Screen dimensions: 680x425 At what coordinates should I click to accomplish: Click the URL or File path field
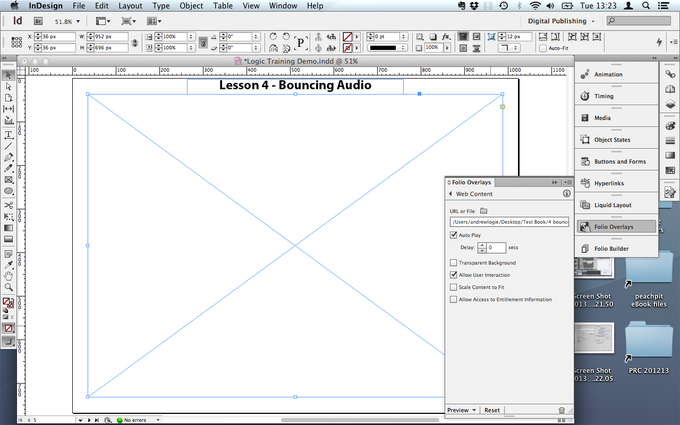click(509, 222)
